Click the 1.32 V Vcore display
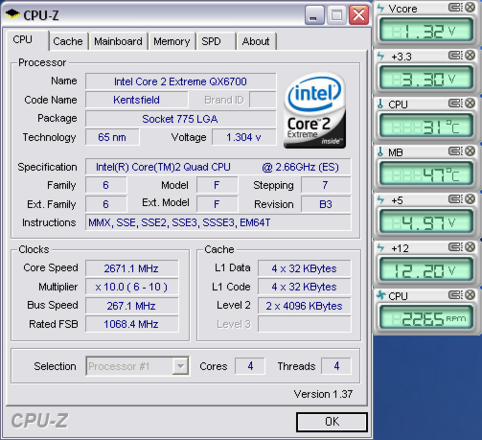This screenshot has height=440, width=482. 426,30
